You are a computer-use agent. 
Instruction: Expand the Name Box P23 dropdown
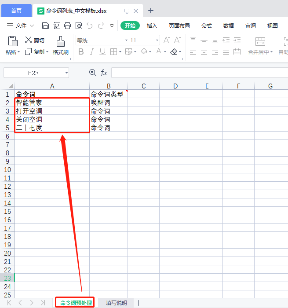(66, 73)
